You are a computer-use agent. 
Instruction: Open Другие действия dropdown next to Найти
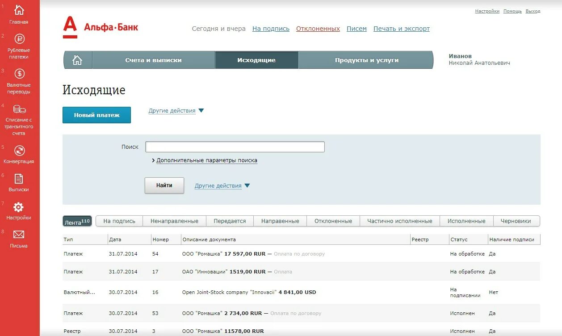(x=222, y=186)
